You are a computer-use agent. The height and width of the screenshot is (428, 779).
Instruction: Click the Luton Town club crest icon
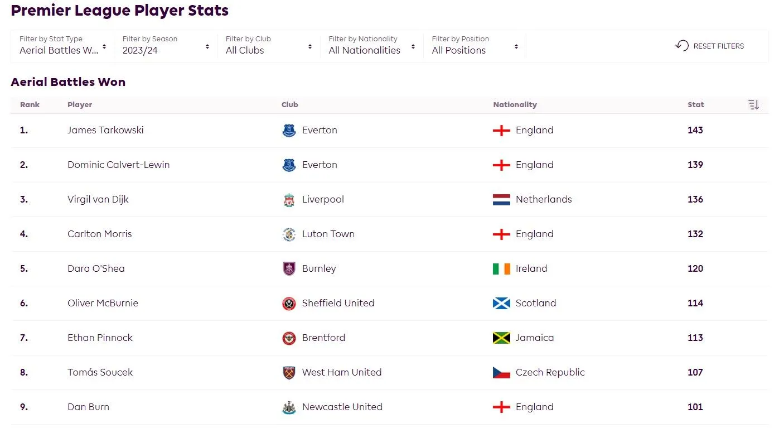tap(289, 234)
